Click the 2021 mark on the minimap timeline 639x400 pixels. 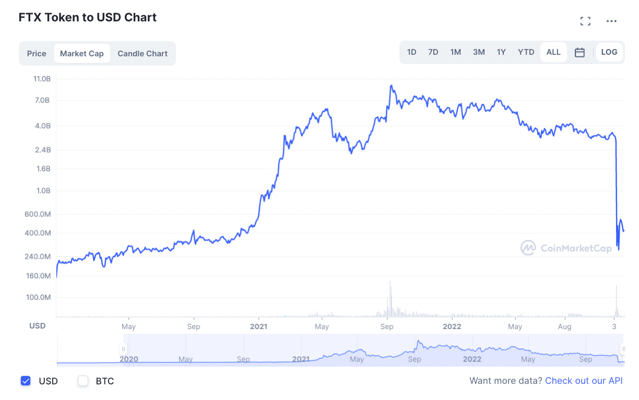(x=301, y=359)
